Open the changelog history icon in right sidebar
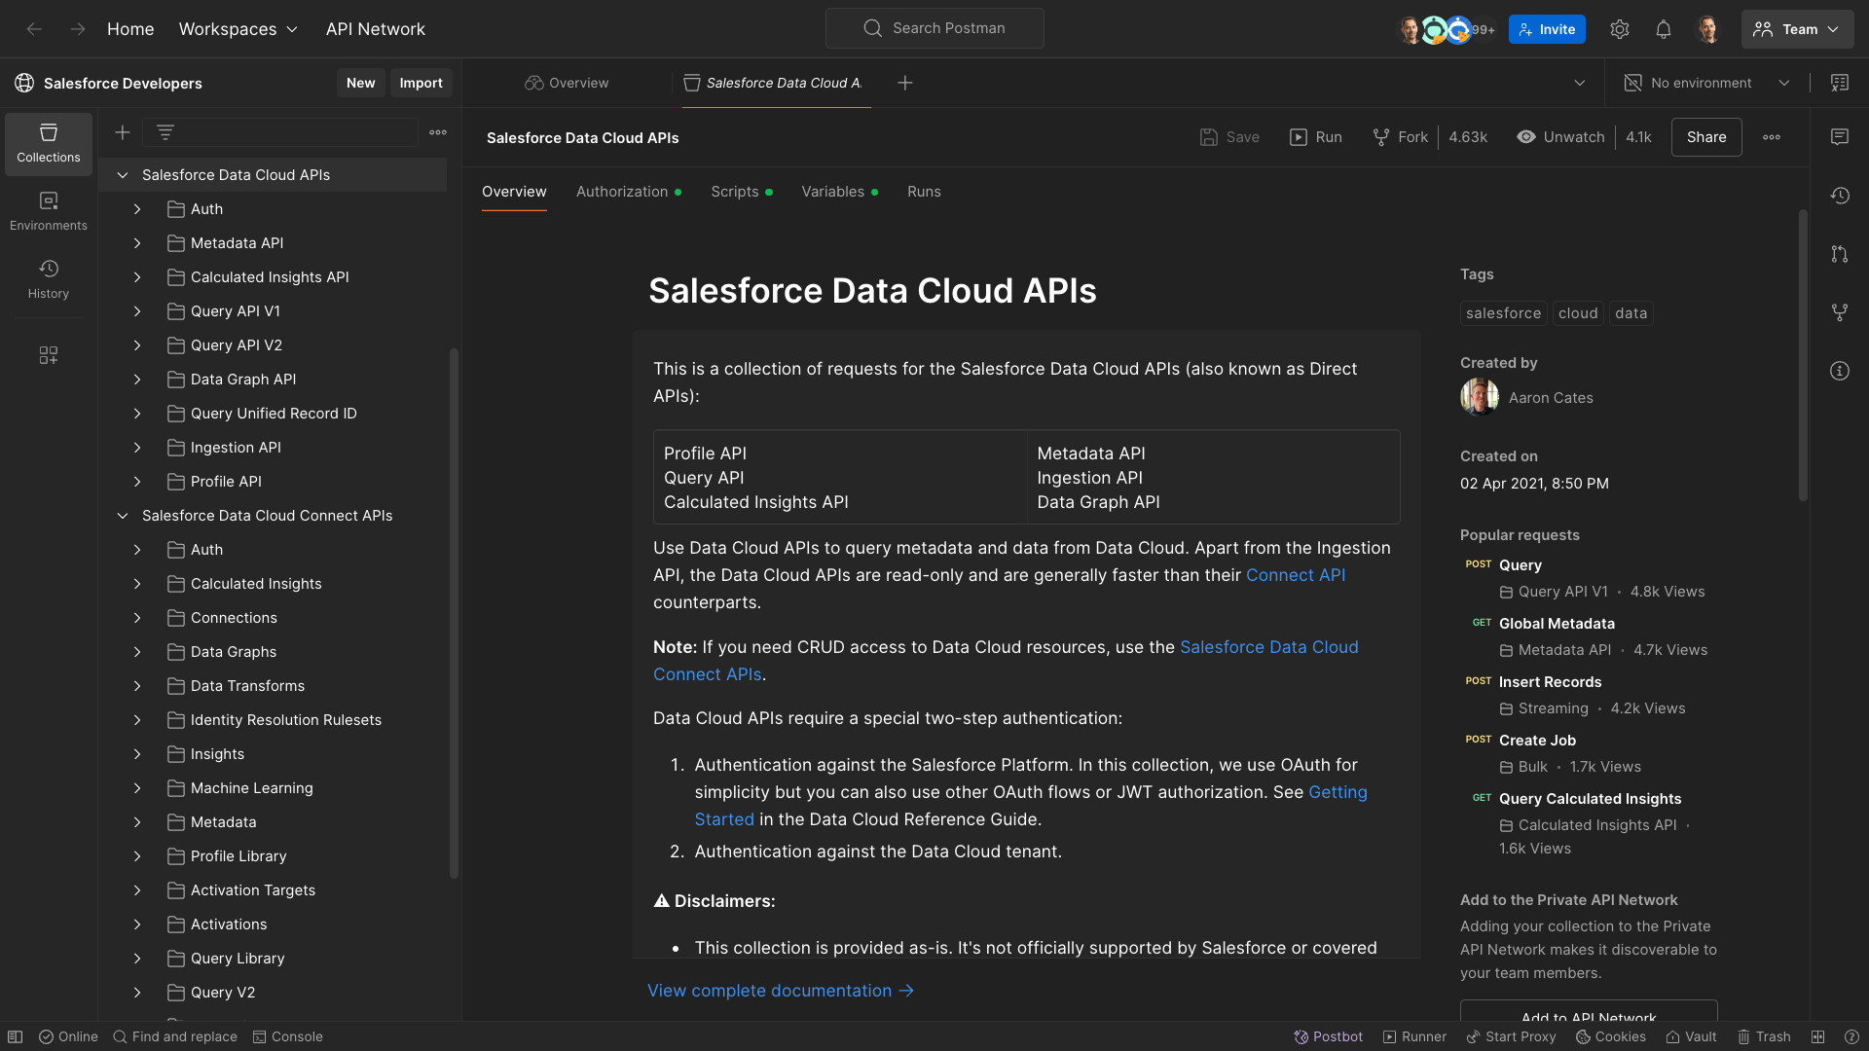The width and height of the screenshot is (1869, 1051). click(1840, 196)
